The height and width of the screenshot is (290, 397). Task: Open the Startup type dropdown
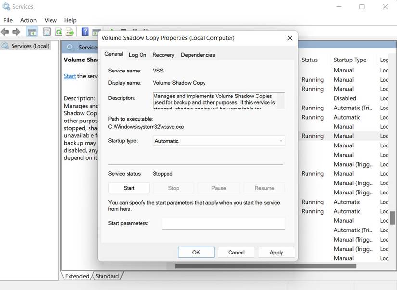pos(280,141)
